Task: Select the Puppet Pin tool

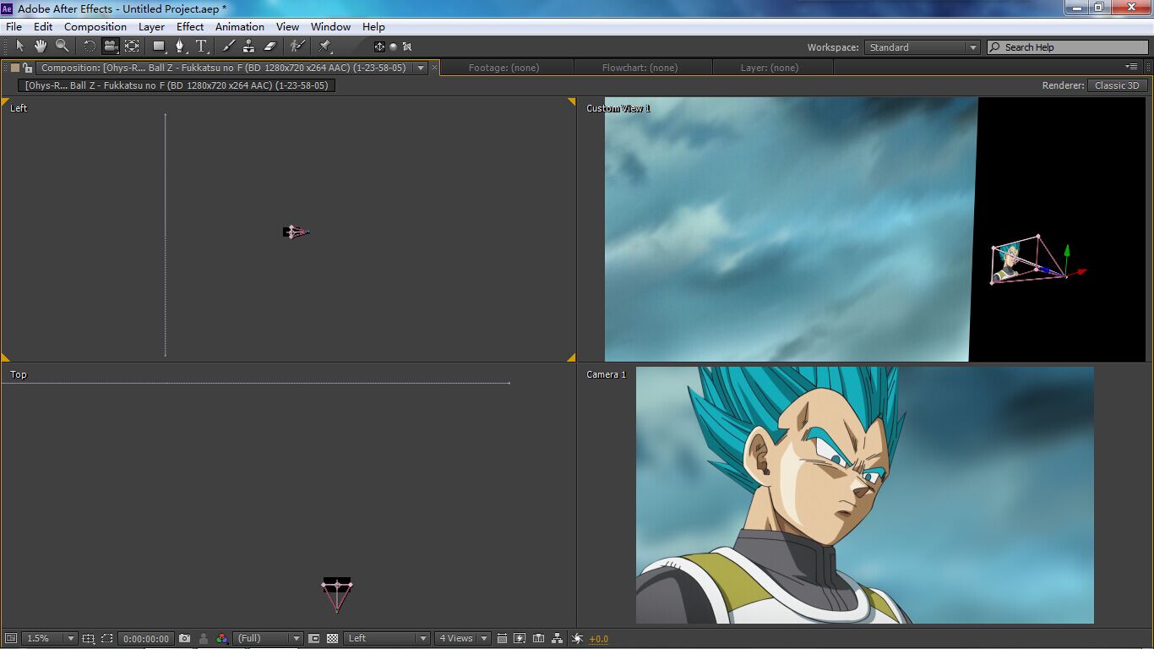Action: click(325, 46)
